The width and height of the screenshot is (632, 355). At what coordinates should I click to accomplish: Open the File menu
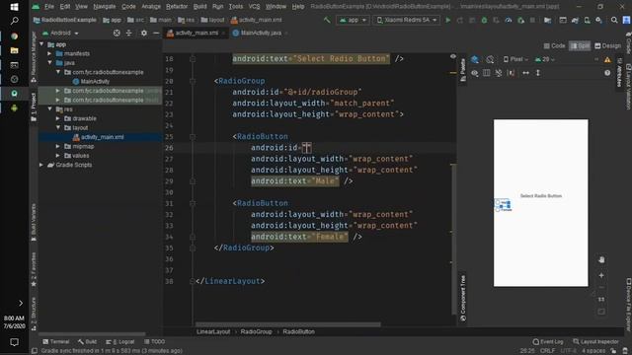49,7
